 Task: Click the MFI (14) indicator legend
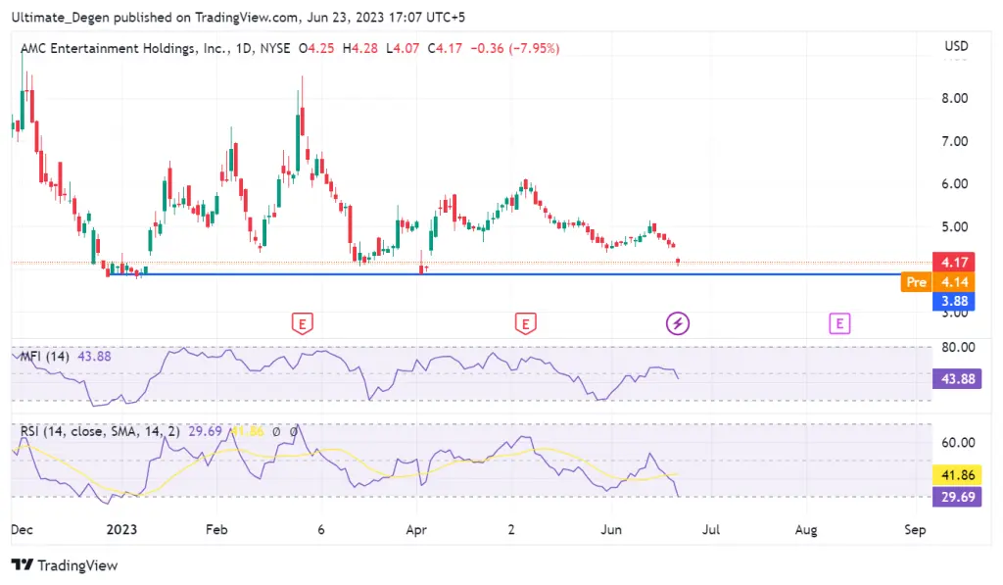[x=44, y=357]
